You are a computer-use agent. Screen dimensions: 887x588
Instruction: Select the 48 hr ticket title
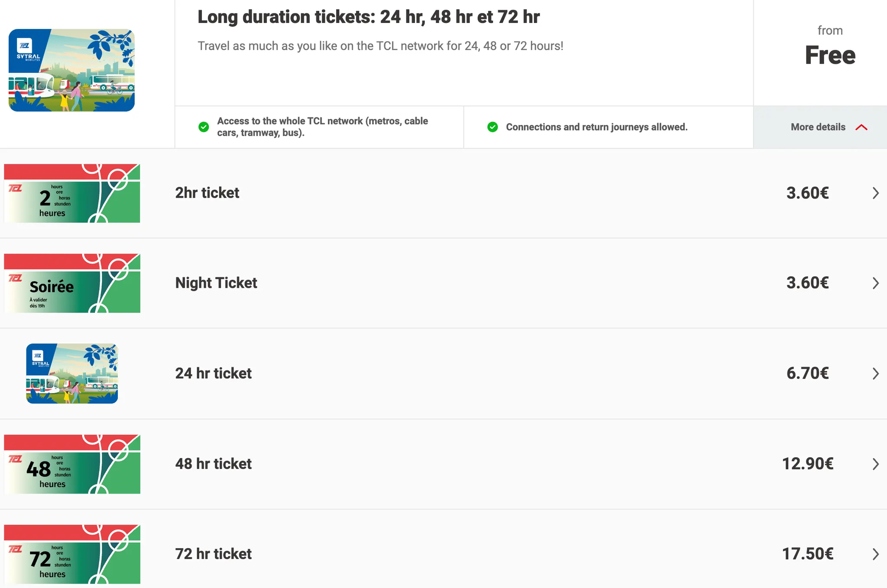pyautogui.click(x=213, y=464)
